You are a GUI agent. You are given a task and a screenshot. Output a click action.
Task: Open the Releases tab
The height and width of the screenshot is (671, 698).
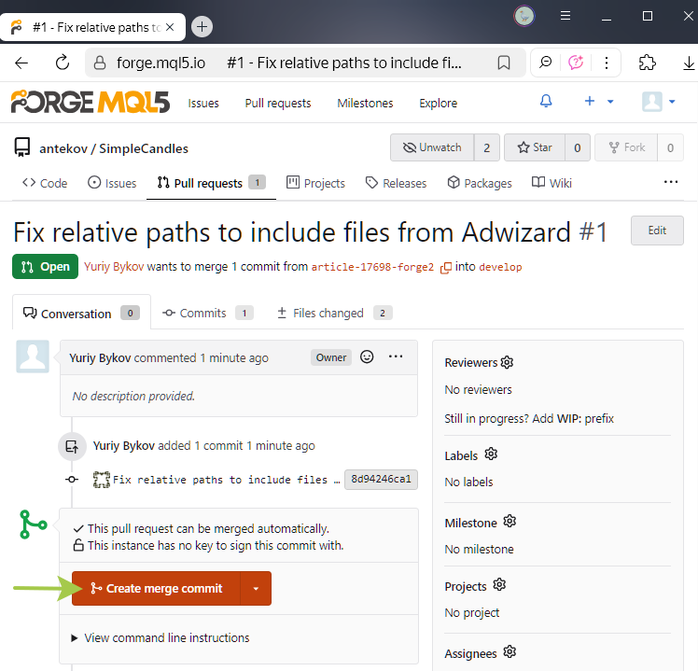[396, 183]
